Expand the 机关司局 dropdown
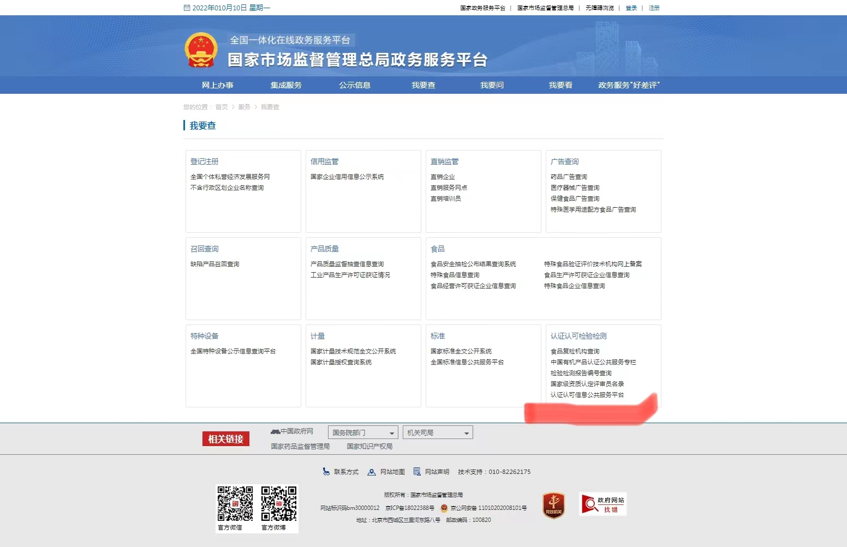Image resolution: width=847 pixels, height=547 pixels. click(x=438, y=432)
